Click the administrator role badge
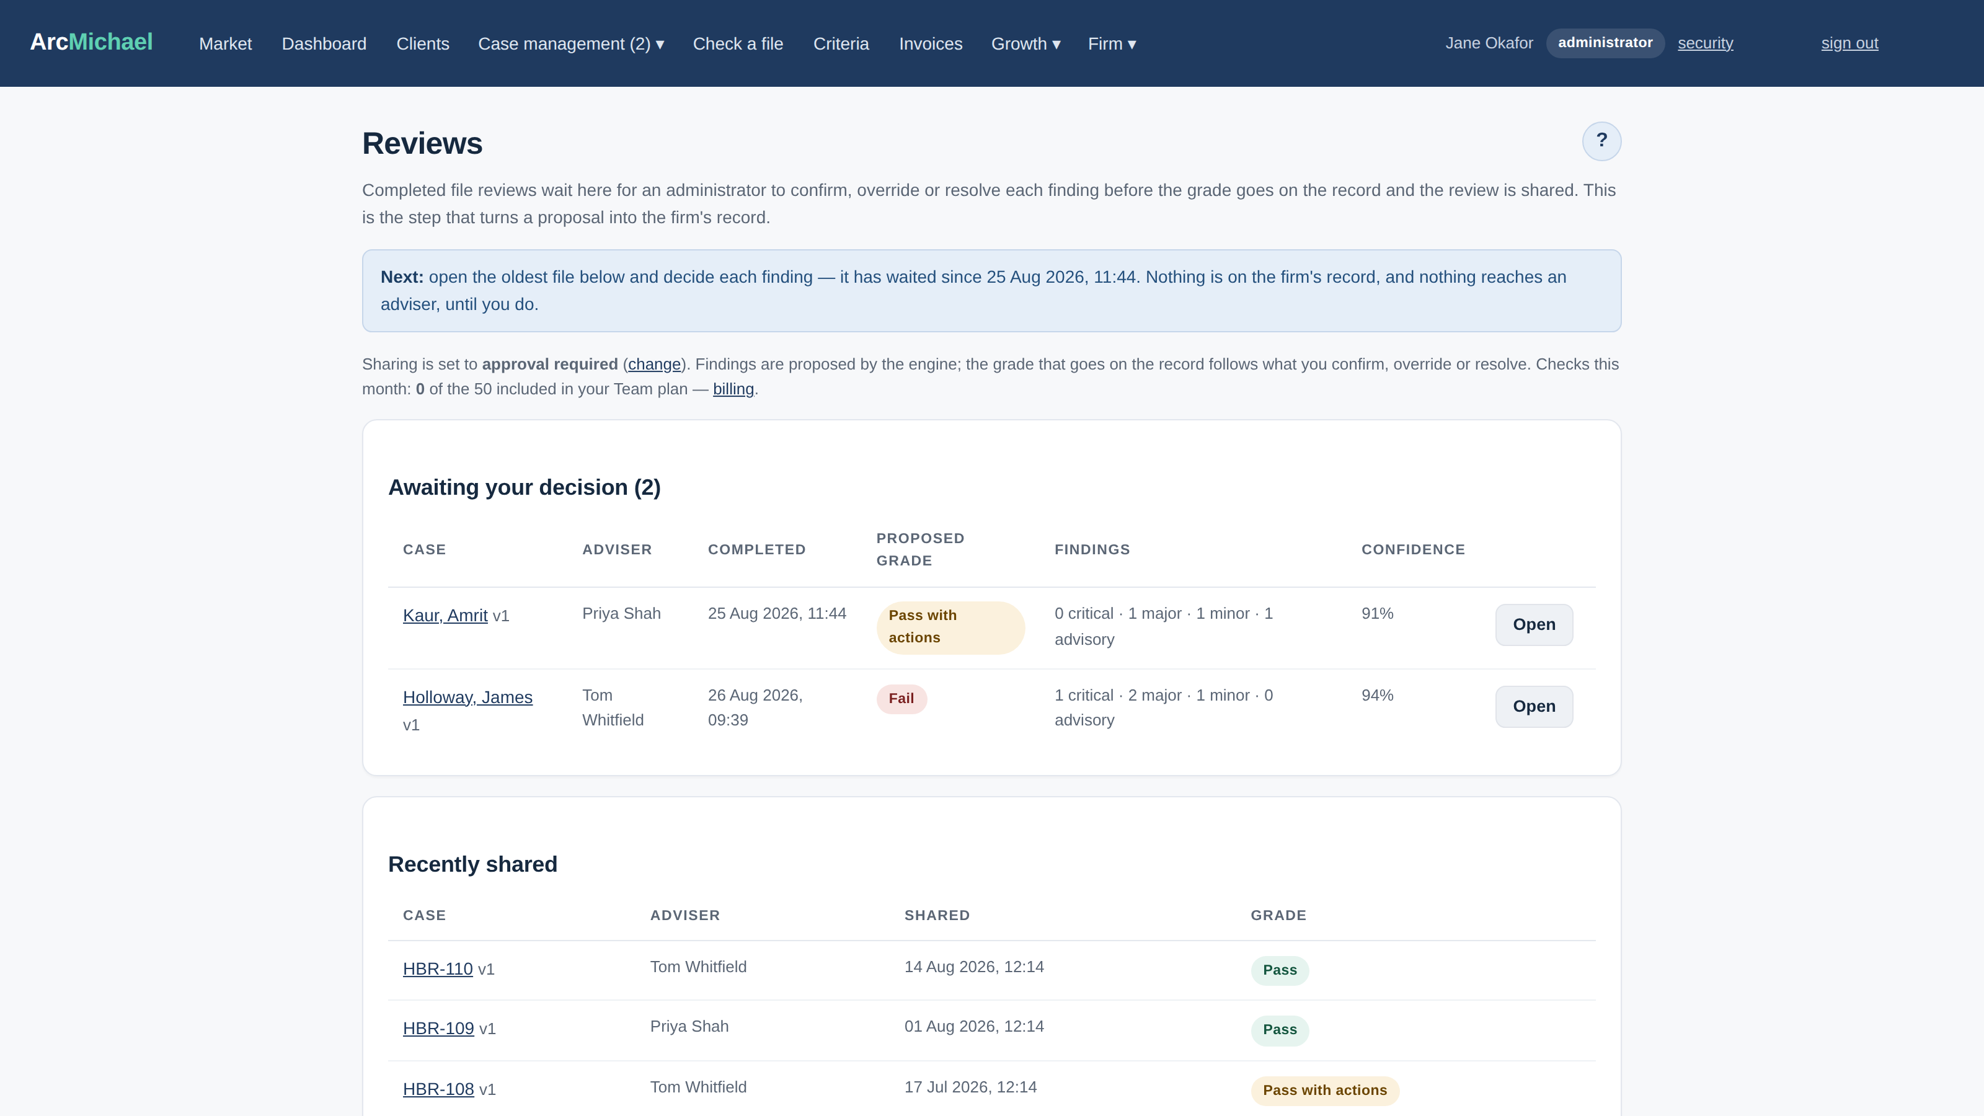 click(x=1605, y=43)
